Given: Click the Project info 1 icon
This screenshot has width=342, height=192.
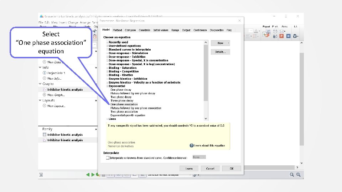Looking at the screenshot, I should [44, 73].
